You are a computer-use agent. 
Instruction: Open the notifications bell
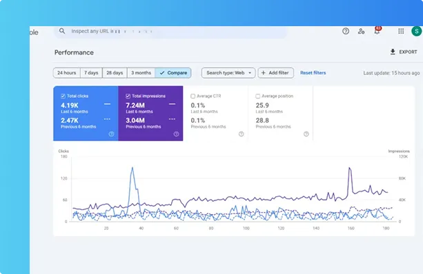(x=377, y=31)
